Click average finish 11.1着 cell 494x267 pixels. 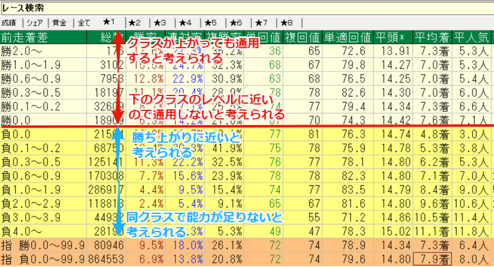(x=431, y=231)
